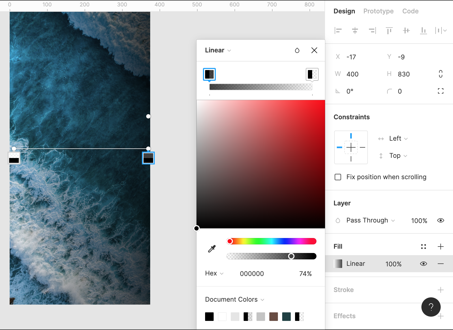Enable Fix position when scrolling
The image size is (453, 330).
(338, 177)
